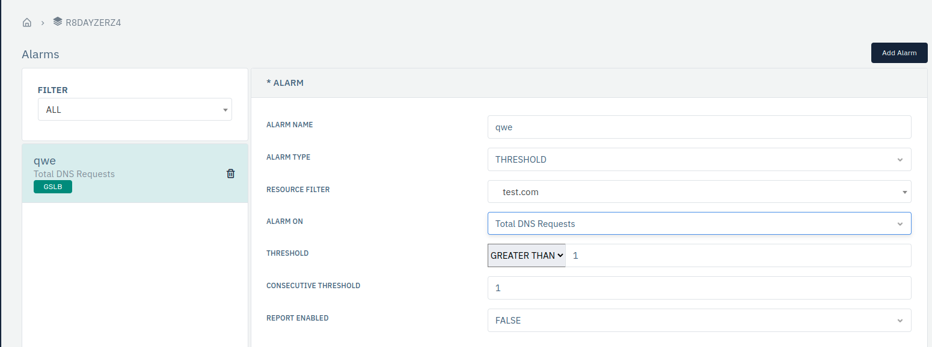The height and width of the screenshot is (347, 932).
Task: Click Total DNS Requests subtitle under qwe
Action: [74, 174]
